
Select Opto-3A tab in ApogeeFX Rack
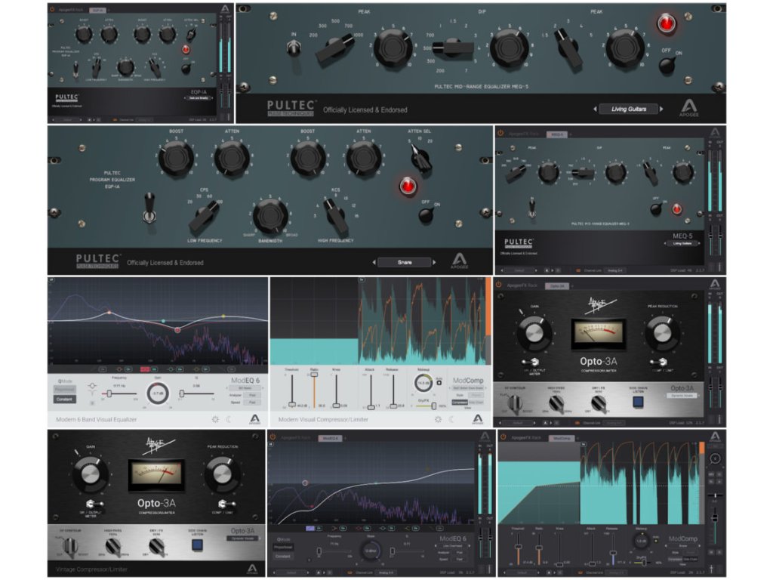557,286
